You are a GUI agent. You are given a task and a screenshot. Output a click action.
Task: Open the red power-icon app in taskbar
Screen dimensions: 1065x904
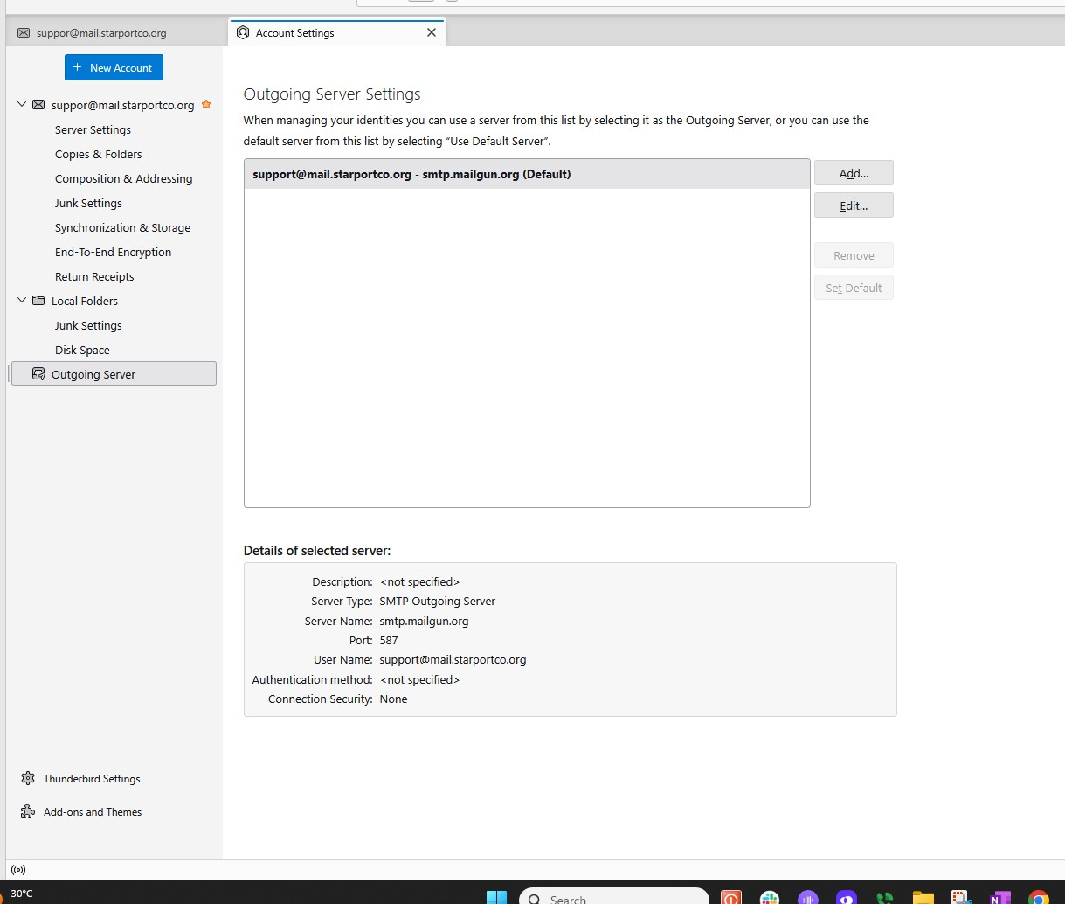pyautogui.click(x=731, y=897)
